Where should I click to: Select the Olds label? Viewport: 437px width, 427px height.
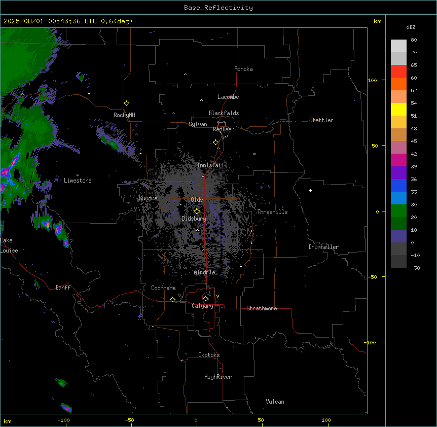pos(197,200)
